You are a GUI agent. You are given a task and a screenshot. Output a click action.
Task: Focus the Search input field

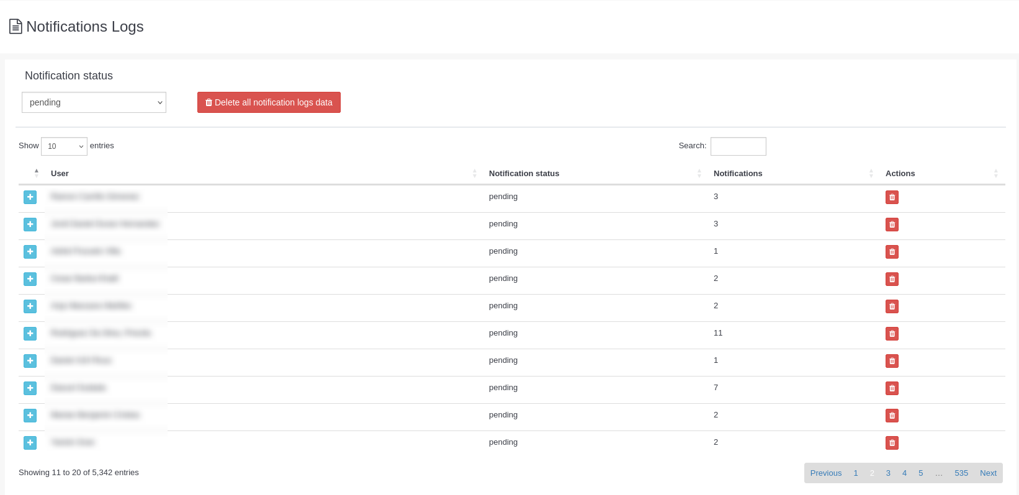(738, 146)
